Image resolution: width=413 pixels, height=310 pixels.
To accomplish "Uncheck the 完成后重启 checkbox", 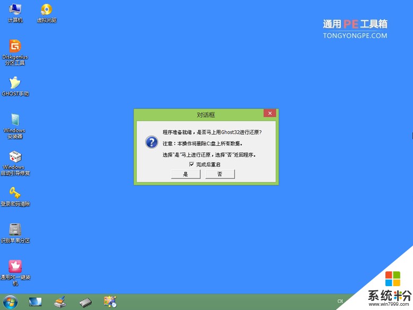I will pyautogui.click(x=191, y=165).
